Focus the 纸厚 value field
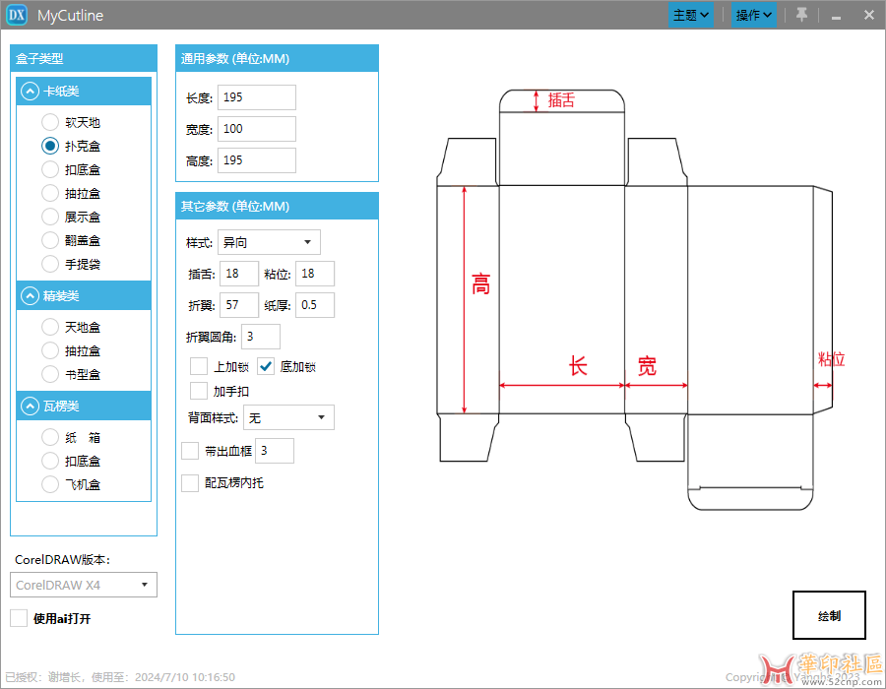Screen dimensions: 886x689 (315, 305)
